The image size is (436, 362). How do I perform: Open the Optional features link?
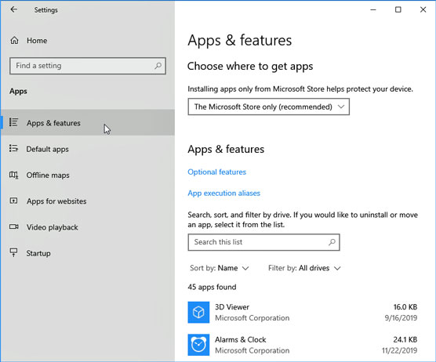(217, 172)
